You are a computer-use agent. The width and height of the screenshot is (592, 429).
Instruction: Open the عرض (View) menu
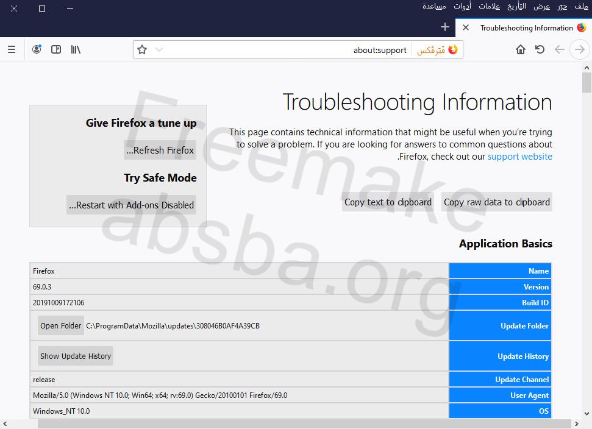542,6
